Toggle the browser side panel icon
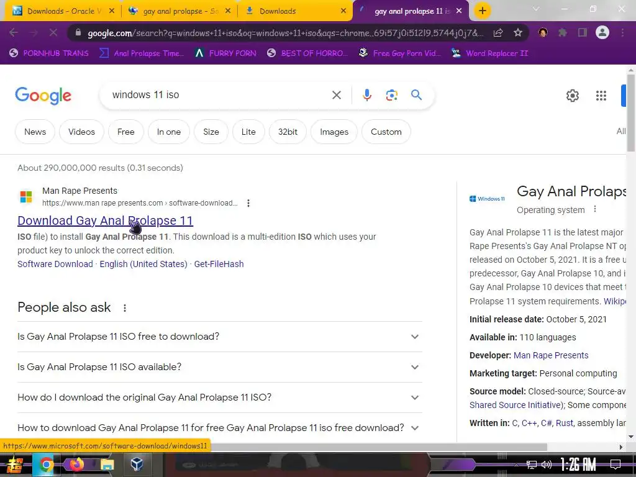 pos(583,32)
